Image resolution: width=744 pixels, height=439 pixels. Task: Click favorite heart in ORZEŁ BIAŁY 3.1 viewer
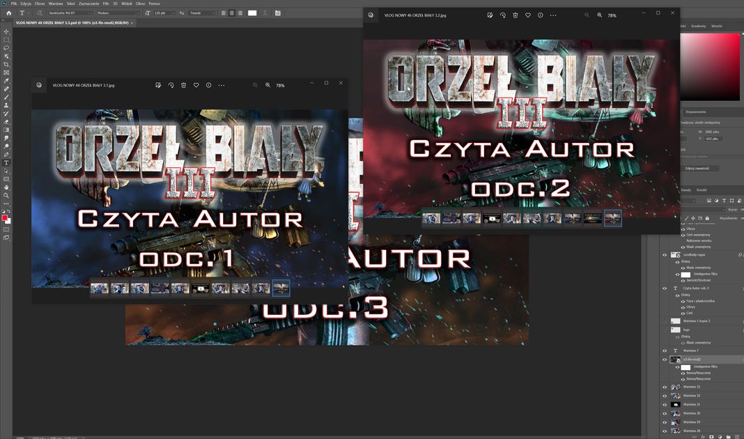(x=196, y=85)
